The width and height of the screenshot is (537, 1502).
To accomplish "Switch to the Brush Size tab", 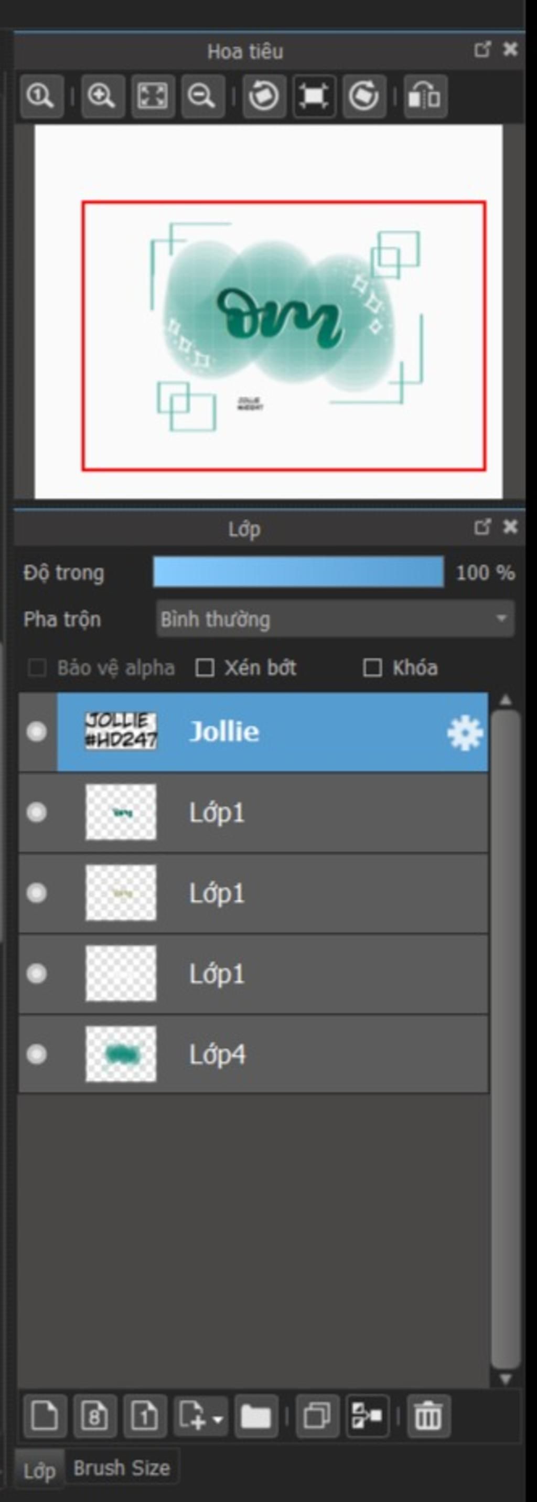I will 121,1467.
